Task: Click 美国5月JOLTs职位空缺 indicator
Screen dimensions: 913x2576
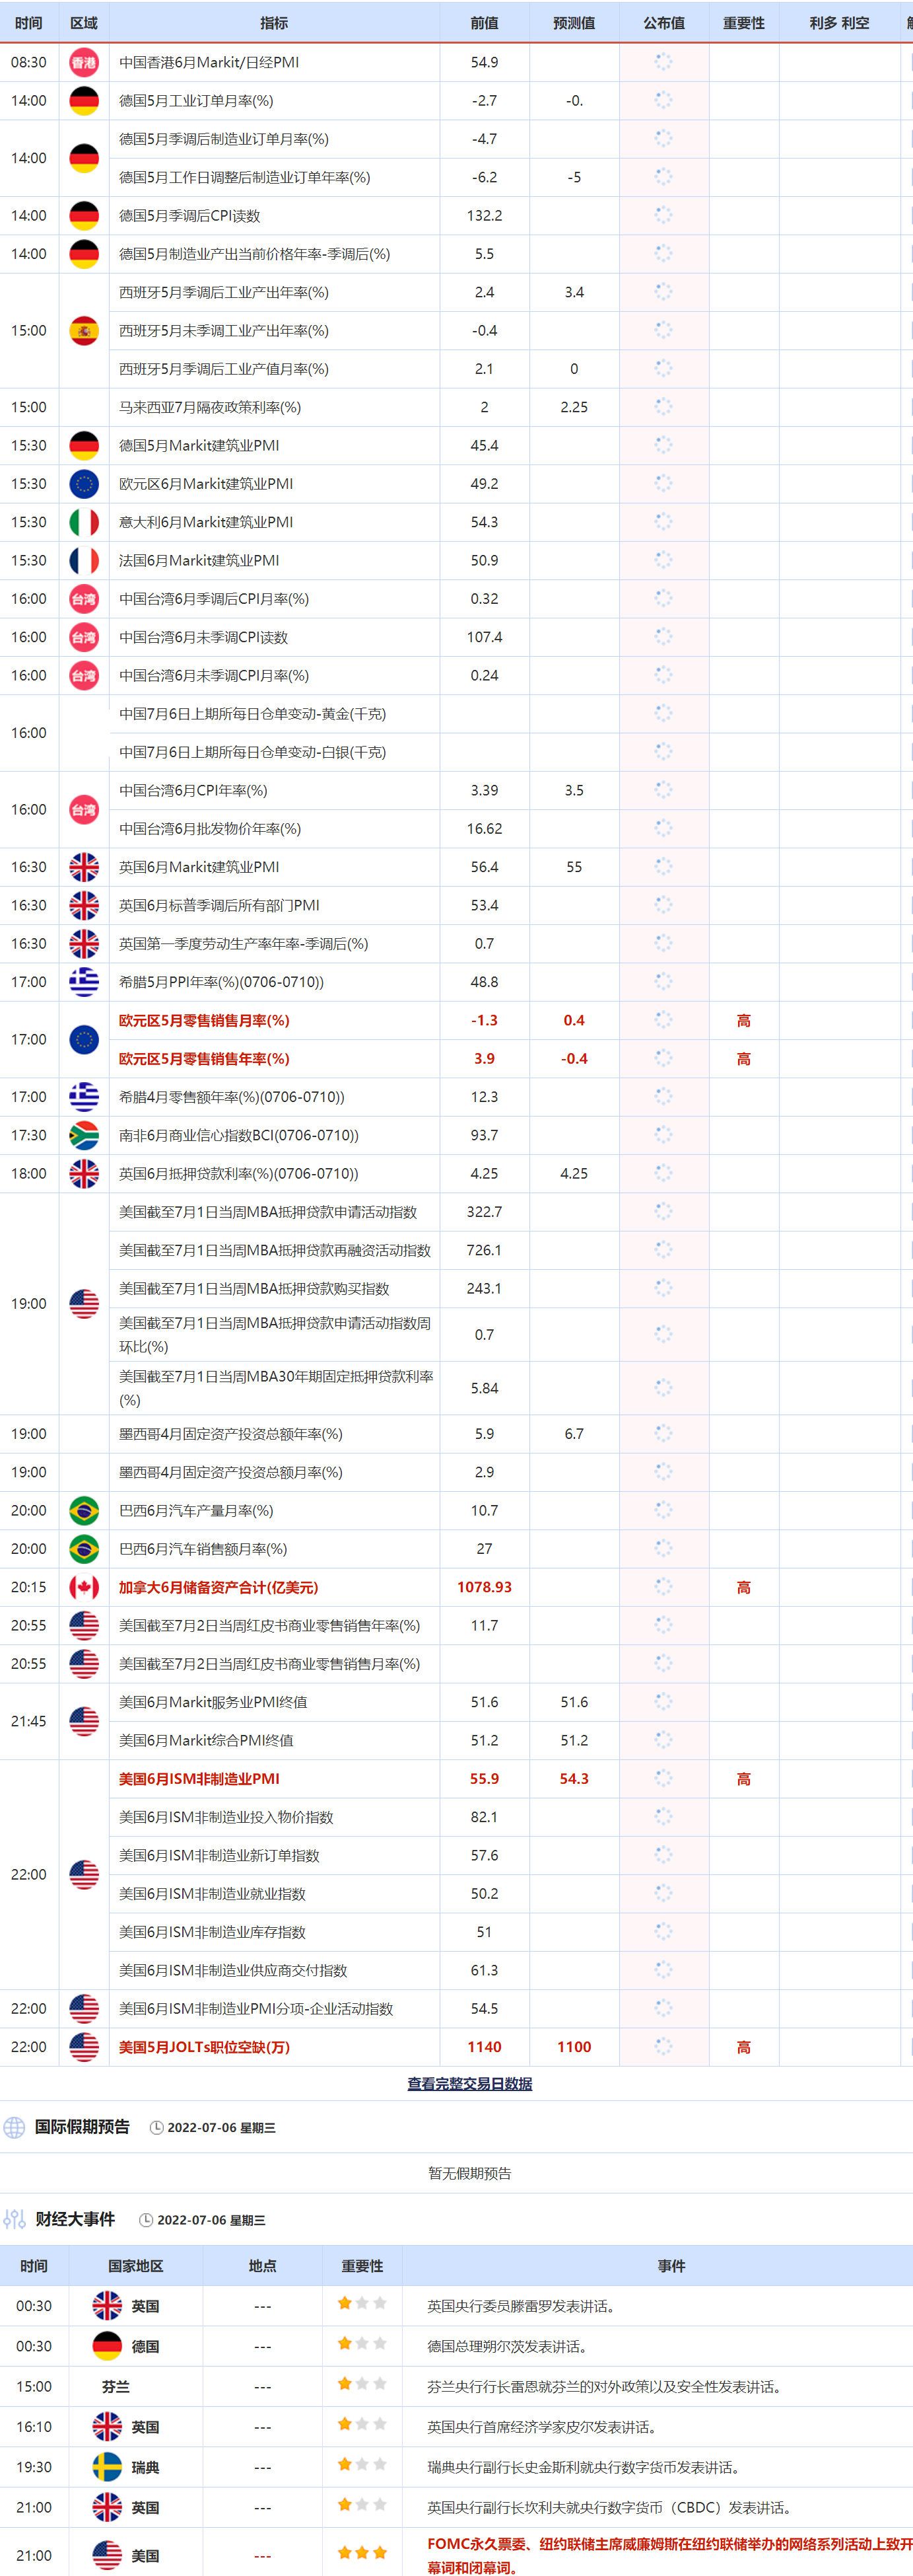Action: click(204, 2046)
